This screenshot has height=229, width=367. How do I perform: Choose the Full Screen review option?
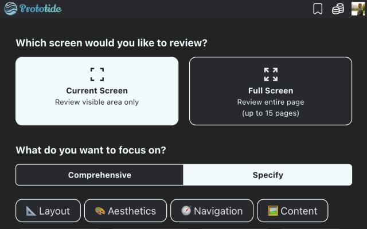[x=271, y=91]
